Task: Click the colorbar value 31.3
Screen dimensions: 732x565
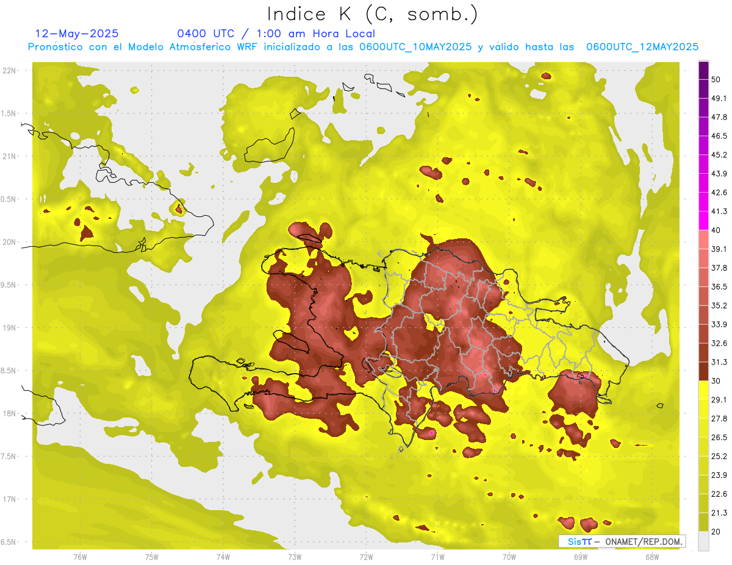Action: pyautogui.click(x=719, y=362)
